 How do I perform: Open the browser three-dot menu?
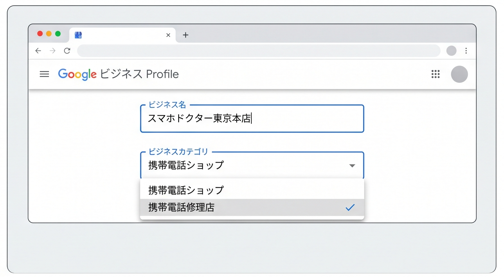[466, 51]
